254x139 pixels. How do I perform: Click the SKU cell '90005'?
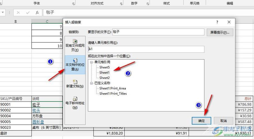click(x=16, y=122)
